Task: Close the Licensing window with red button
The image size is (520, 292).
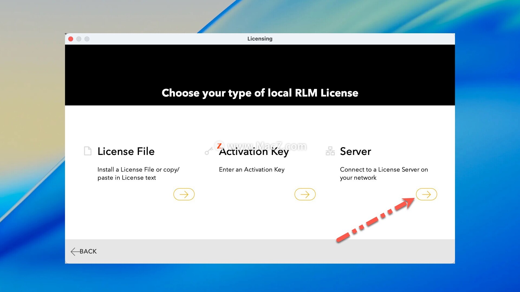Action: click(x=71, y=39)
